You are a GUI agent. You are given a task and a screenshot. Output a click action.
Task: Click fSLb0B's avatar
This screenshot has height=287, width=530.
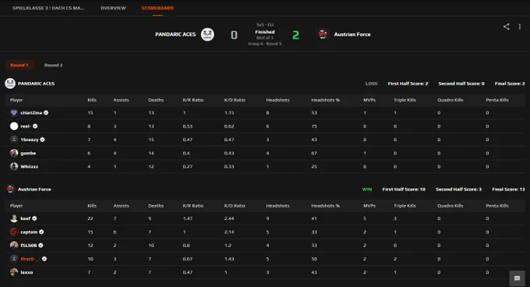(x=14, y=245)
